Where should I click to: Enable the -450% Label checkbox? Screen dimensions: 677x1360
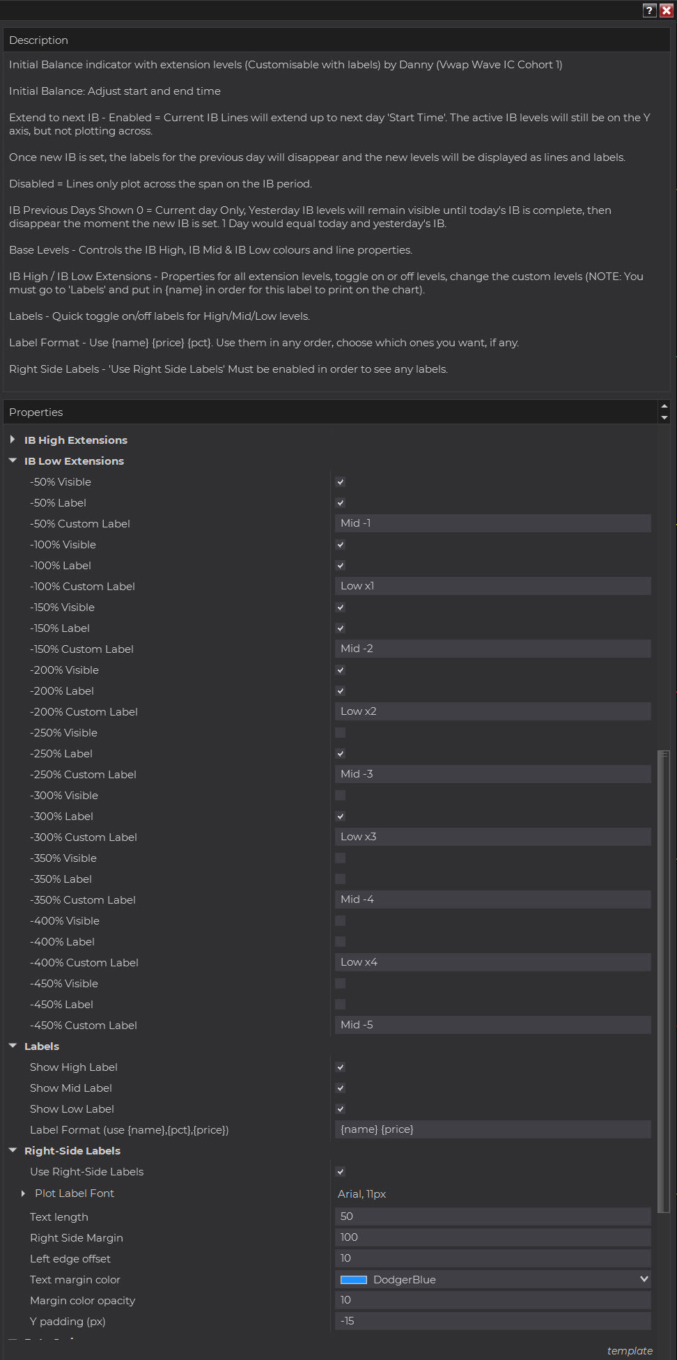(341, 1004)
